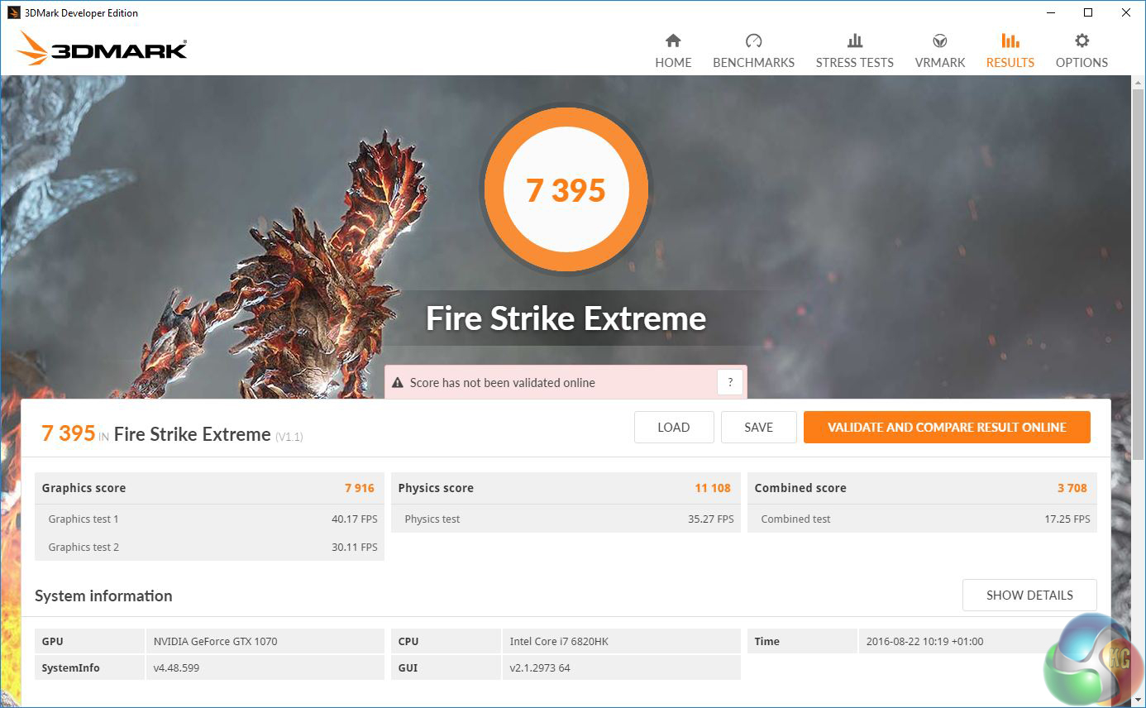
Task: Click the Physics score value 11 108
Action: (x=712, y=488)
